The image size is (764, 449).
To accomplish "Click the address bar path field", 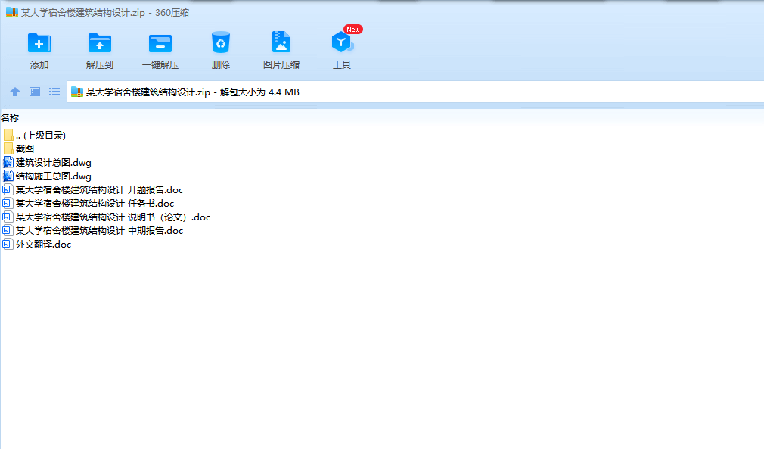I will point(415,92).
